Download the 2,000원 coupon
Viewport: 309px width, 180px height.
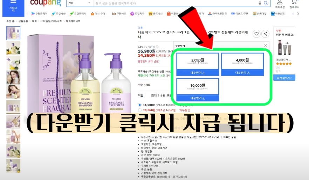point(198,73)
